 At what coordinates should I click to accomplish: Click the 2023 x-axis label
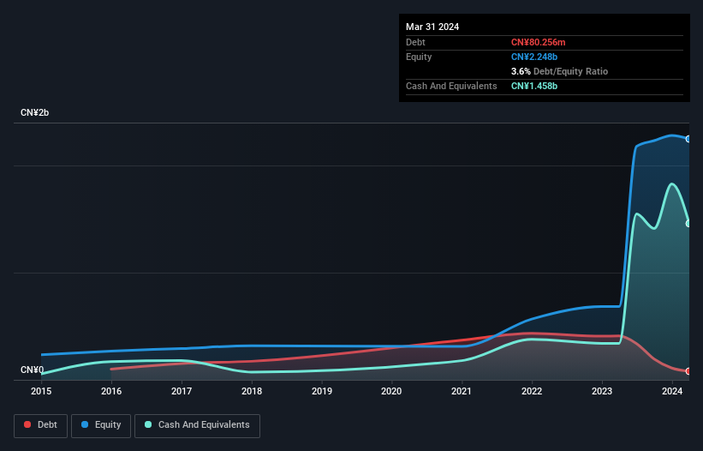click(x=602, y=391)
